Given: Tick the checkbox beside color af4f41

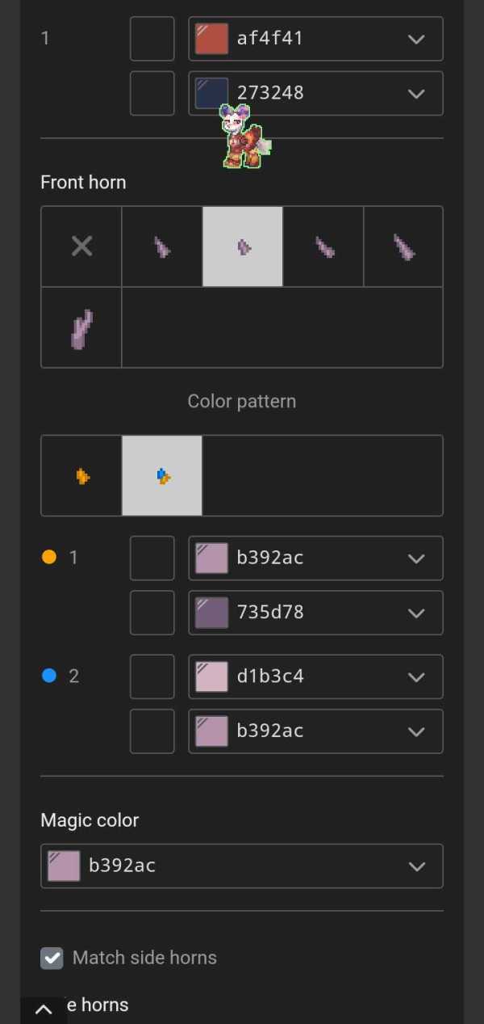Looking at the screenshot, I should (152, 39).
